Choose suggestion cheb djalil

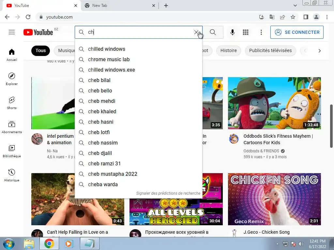138,153
